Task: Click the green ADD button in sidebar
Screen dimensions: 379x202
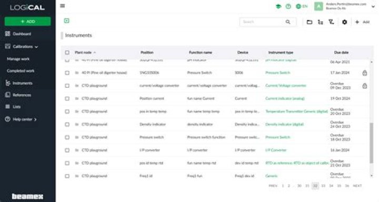Action: (x=27, y=22)
